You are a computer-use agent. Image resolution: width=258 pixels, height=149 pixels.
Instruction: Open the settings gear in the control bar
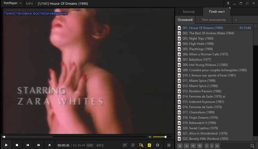coord(157,145)
